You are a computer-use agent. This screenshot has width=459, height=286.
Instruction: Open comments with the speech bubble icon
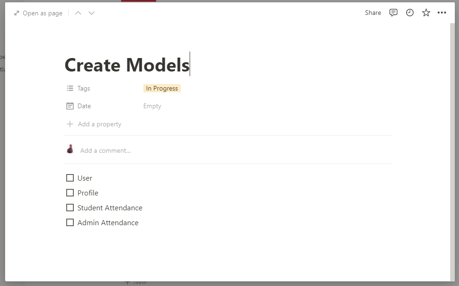pyautogui.click(x=394, y=13)
